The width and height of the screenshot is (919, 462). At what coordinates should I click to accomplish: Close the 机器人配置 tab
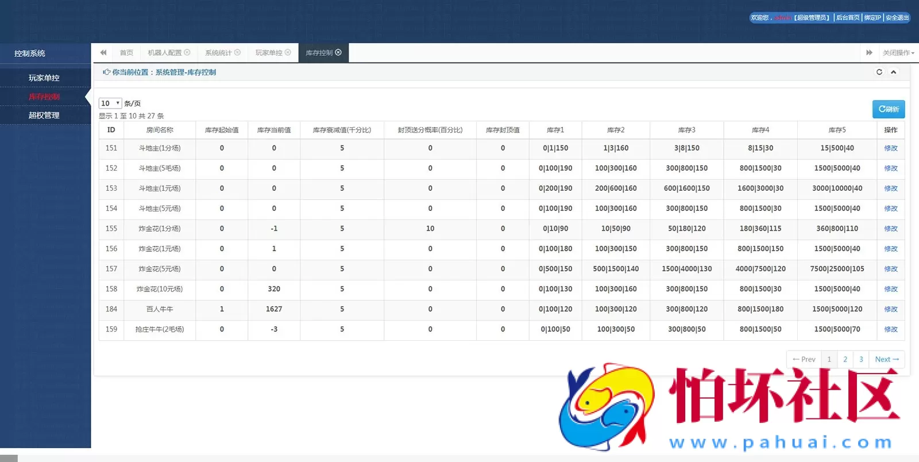pos(187,52)
